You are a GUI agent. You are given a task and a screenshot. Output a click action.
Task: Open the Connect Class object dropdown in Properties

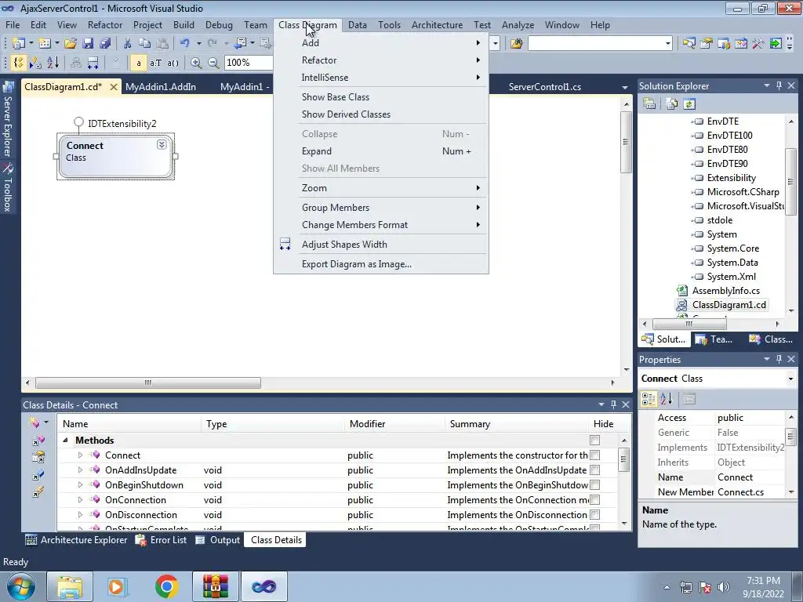point(790,379)
